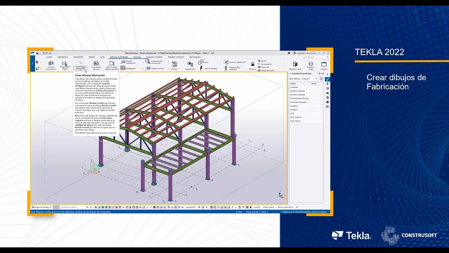This screenshot has height=253, width=449.
Task: Click pencil icon next to Tipo informe
Action: pyautogui.click(x=321, y=79)
